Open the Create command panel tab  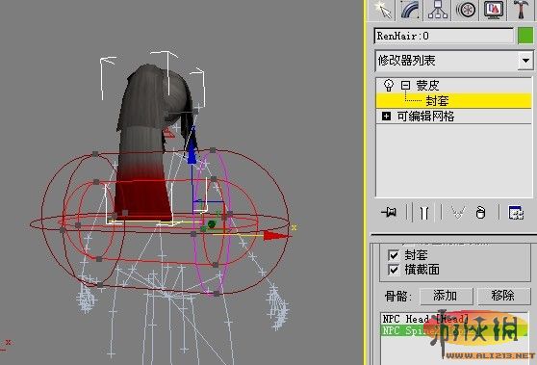coord(382,10)
